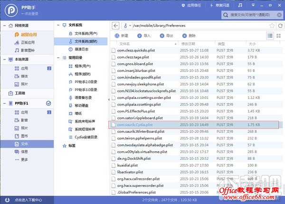Screen dimensions: 285x204
Task: Favorite this path with star icon
Action: 272,26
